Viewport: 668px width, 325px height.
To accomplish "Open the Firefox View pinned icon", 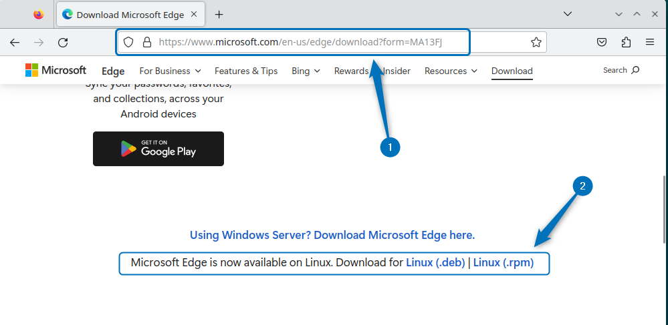I will click(39, 15).
